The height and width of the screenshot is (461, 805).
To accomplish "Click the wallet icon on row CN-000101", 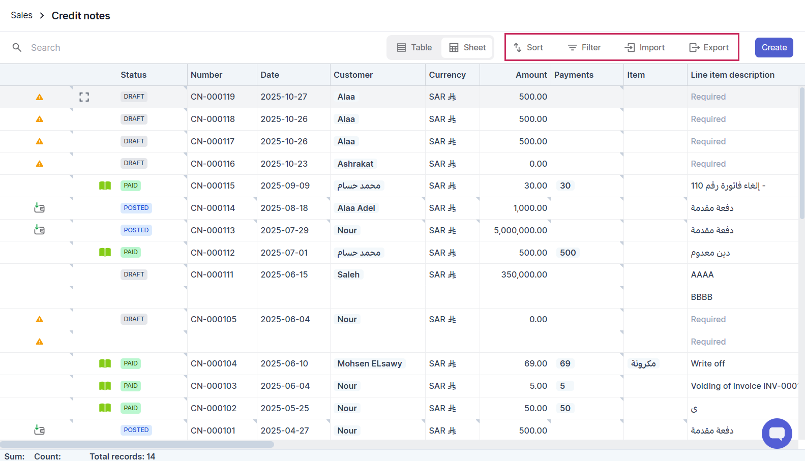I will (x=40, y=431).
